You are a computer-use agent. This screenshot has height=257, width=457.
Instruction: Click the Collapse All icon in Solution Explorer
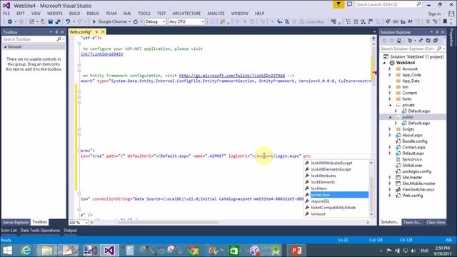(436, 41)
